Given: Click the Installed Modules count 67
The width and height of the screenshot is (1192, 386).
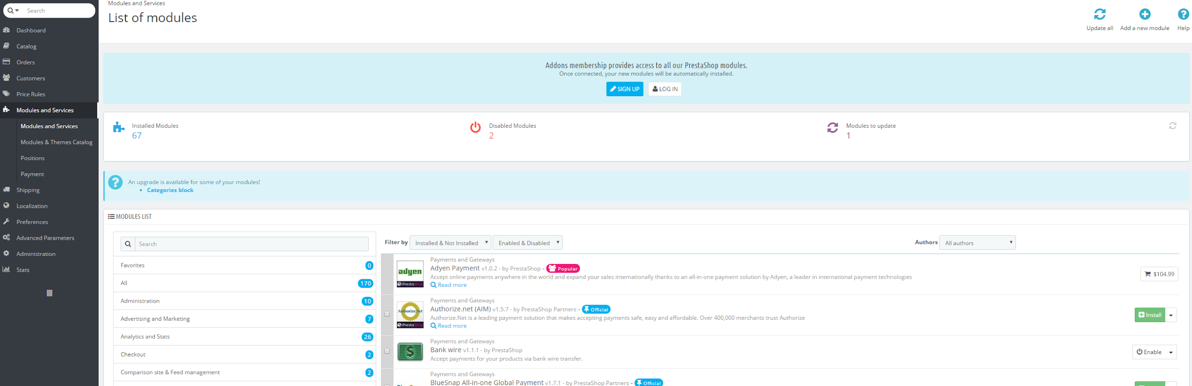Looking at the screenshot, I should pos(137,136).
